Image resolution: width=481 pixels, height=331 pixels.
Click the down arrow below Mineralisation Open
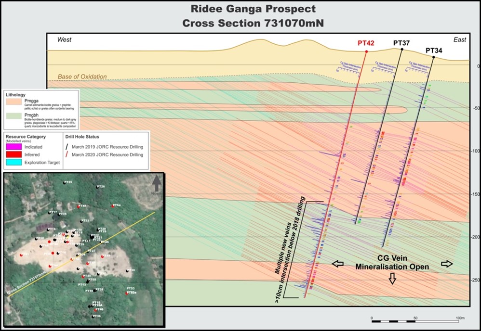tap(392, 279)
